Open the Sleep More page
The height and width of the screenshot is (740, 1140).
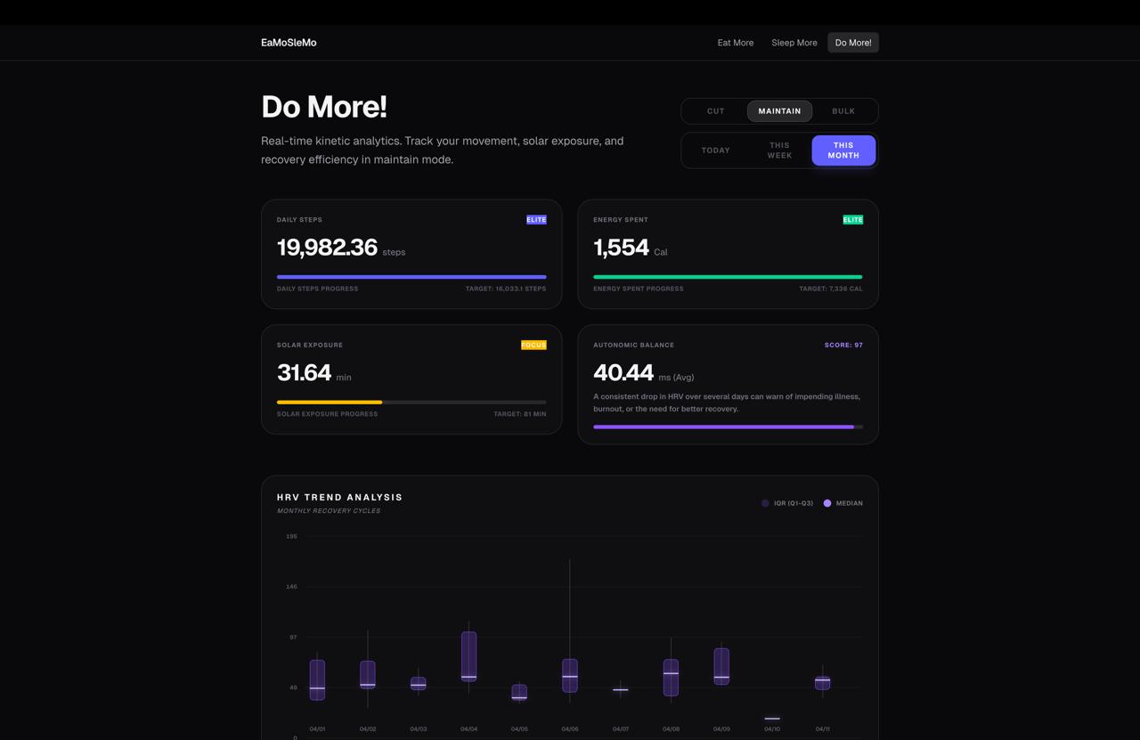tap(794, 43)
